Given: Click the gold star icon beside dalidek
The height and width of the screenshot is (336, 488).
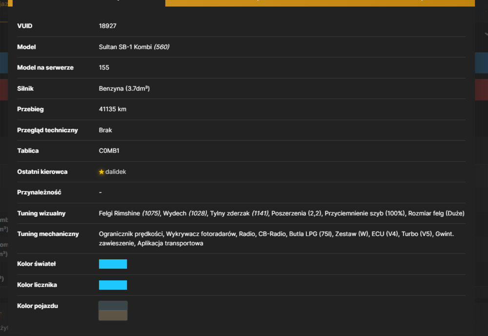Looking at the screenshot, I should (x=102, y=172).
